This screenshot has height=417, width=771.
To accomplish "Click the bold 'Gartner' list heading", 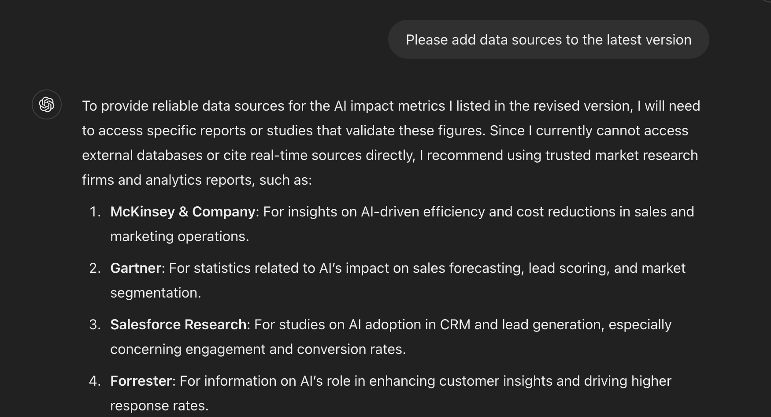I will (x=136, y=268).
